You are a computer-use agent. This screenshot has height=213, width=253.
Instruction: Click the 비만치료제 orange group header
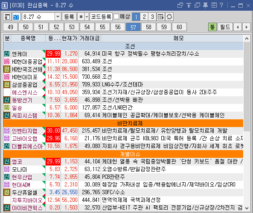click(x=123, y=123)
